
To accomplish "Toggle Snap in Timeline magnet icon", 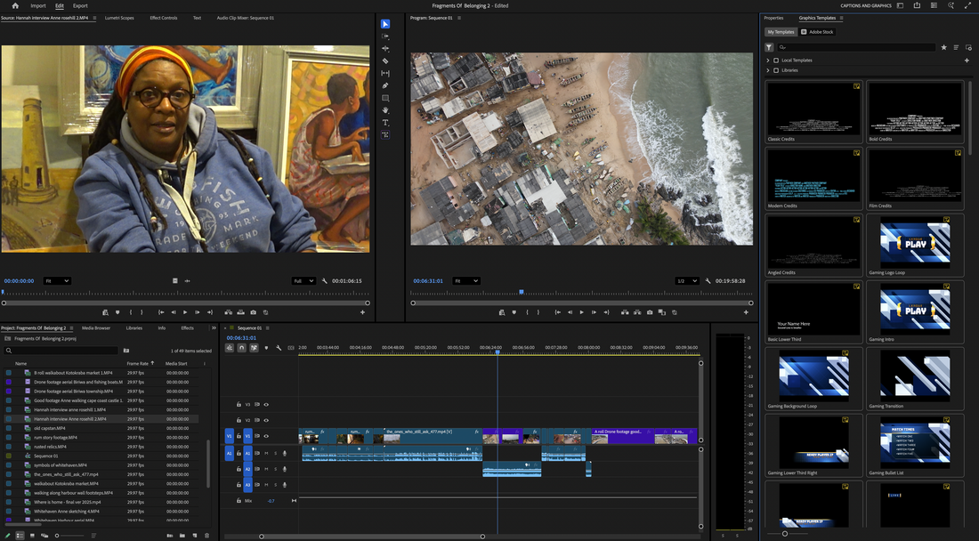I will point(241,348).
